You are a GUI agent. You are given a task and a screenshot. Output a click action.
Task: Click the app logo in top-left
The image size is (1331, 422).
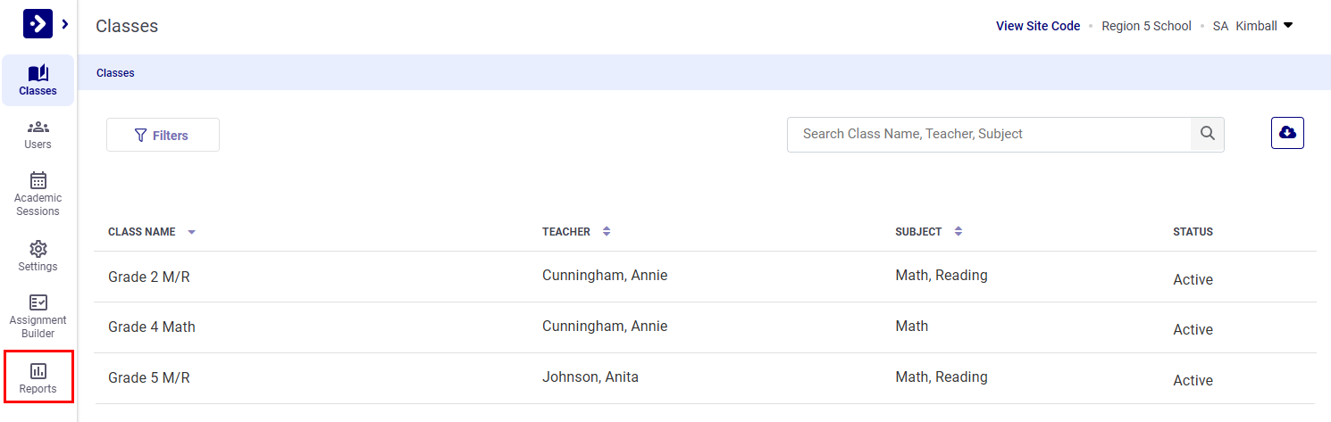point(38,24)
